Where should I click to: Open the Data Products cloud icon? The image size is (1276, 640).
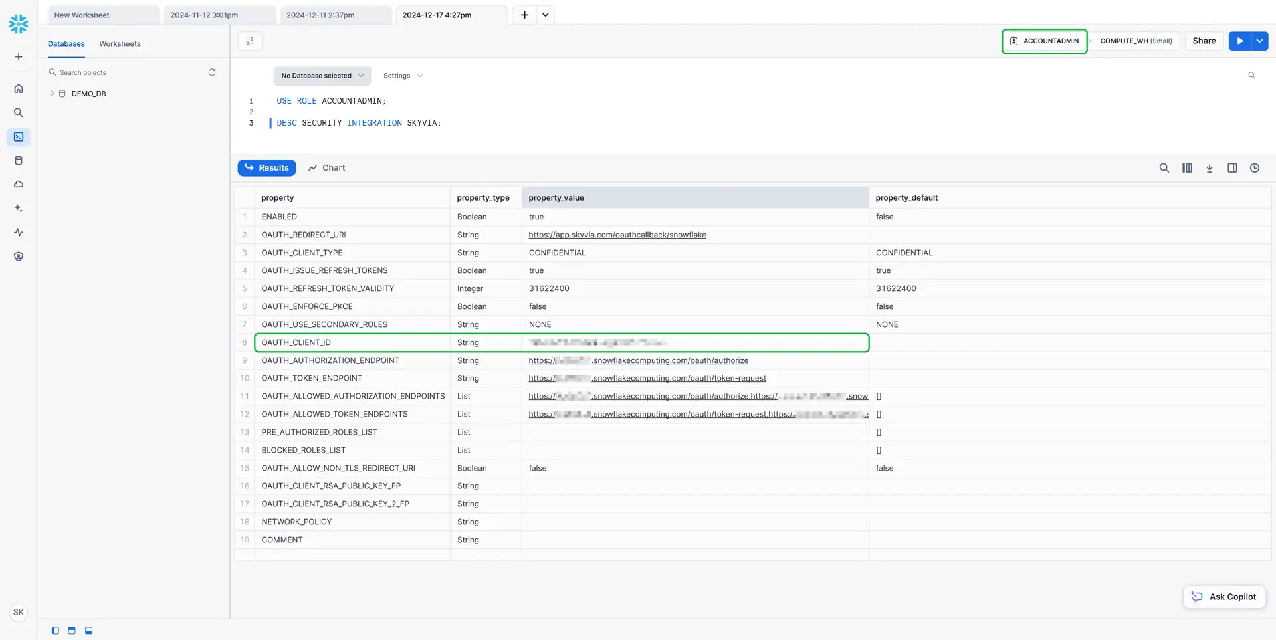pos(19,184)
